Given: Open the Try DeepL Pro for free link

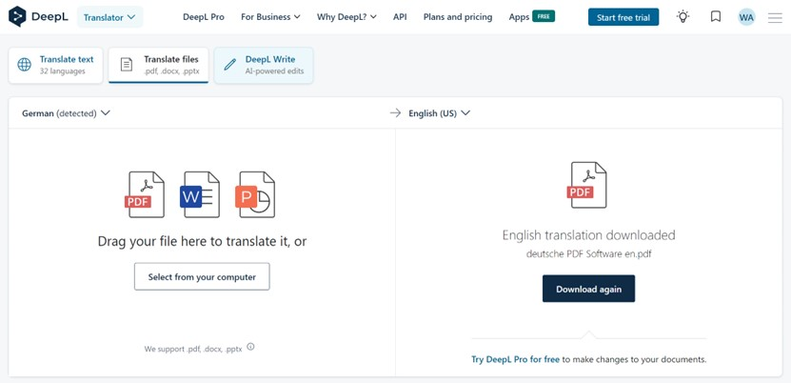Looking at the screenshot, I should click(515, 360).
